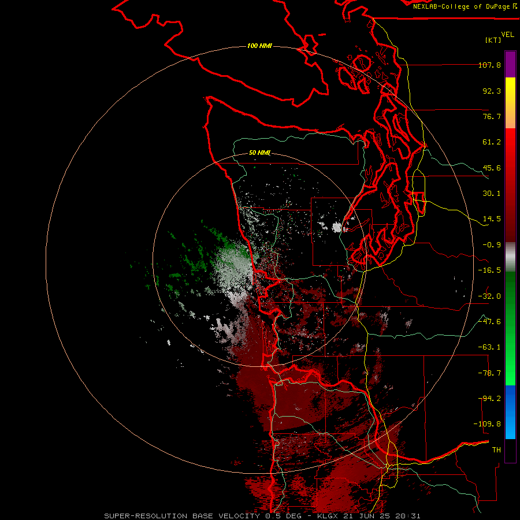Click the 107.8 velocity scale value
The image size is (520, 520).
coord(489,65)
